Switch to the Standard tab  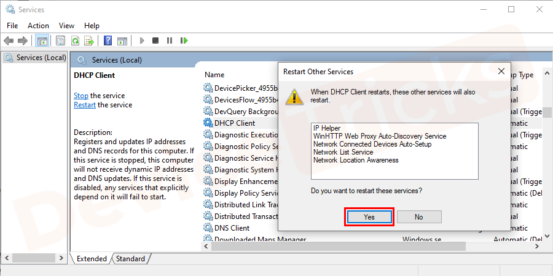pos(130,259)
